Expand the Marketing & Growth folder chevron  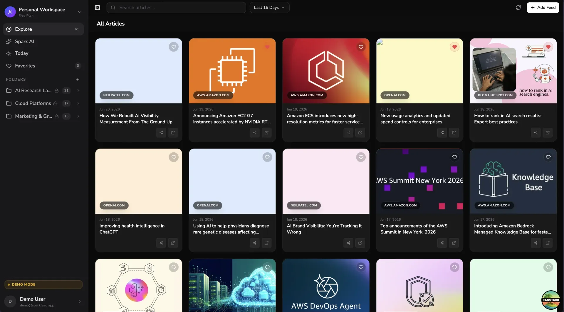click(x=78, y=117)
